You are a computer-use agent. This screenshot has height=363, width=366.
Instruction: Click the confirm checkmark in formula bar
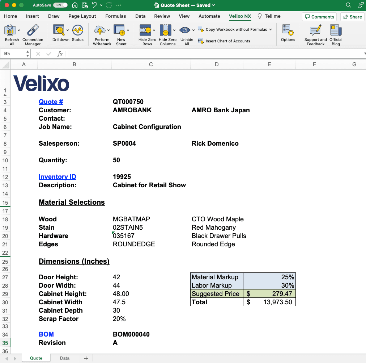coord(48,54)
